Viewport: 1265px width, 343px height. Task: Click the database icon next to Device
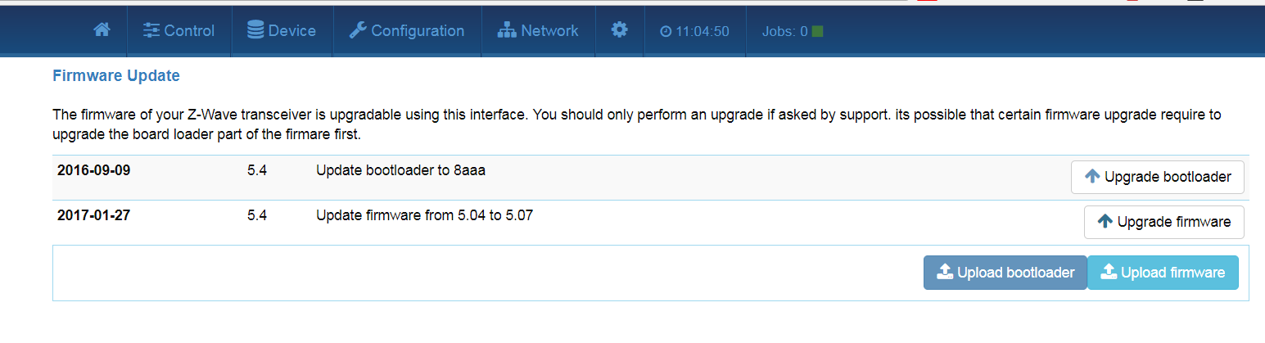tap(255, 30)
